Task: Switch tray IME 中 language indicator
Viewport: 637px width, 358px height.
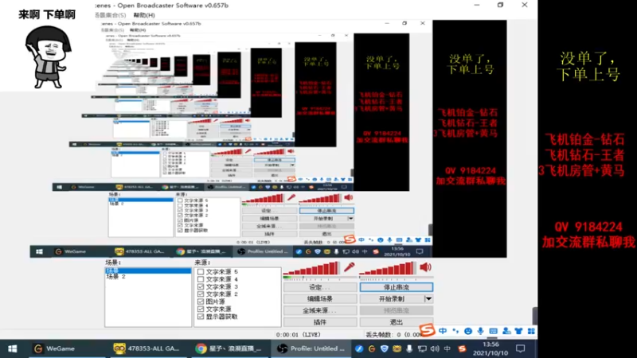Action: click(x=447, y=348)
